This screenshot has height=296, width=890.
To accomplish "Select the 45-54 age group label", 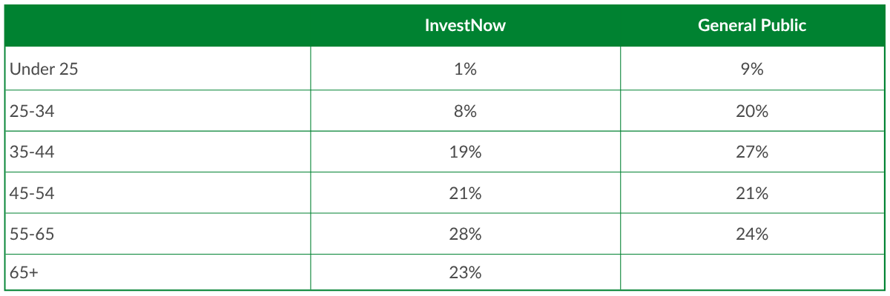I will tap(32, 193).
